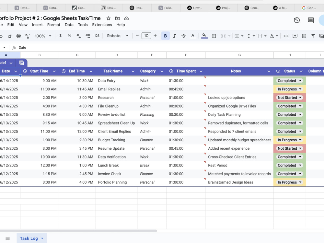Open version history clock icon
Viewport: 324px width, 243px height.
297,20
